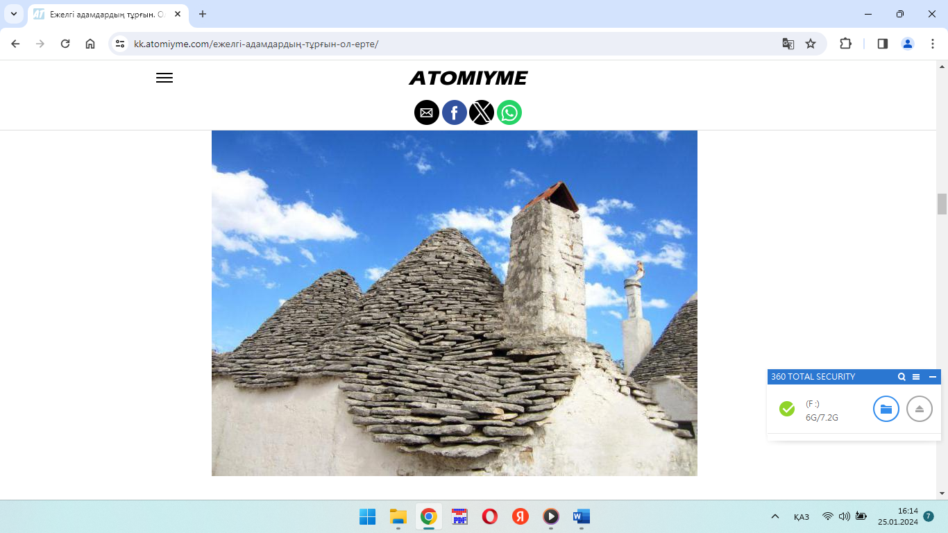Bookmark this page with the star
Viewport: 948px width, 533px height.
(x=811, y=44)
